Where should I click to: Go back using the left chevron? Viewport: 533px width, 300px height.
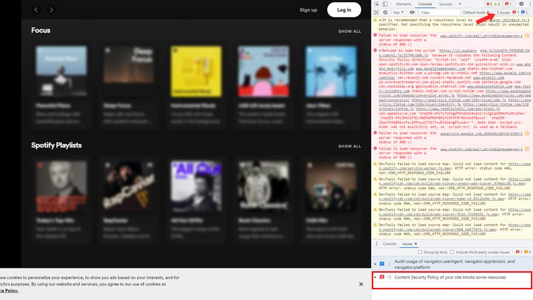point(36,10)
